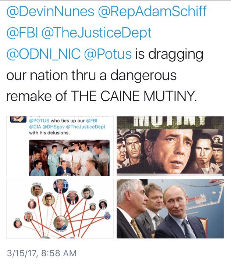Tap the avatar in the quoted tweet

[x=18, y=119]
